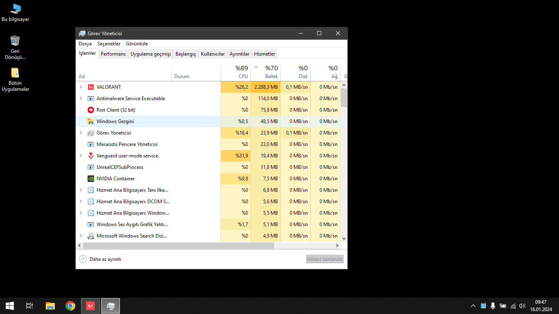The width and height of the screenshot is (559, 314).
Task: Click the Vanguard user-mode service icon
Action: [91, 156]
